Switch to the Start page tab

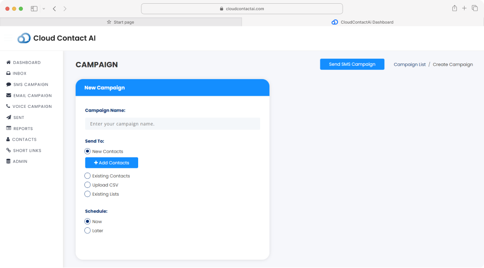point(121,22)
